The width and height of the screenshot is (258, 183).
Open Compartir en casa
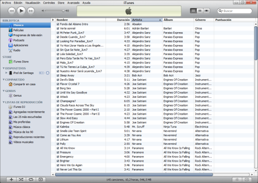[22, 84]
